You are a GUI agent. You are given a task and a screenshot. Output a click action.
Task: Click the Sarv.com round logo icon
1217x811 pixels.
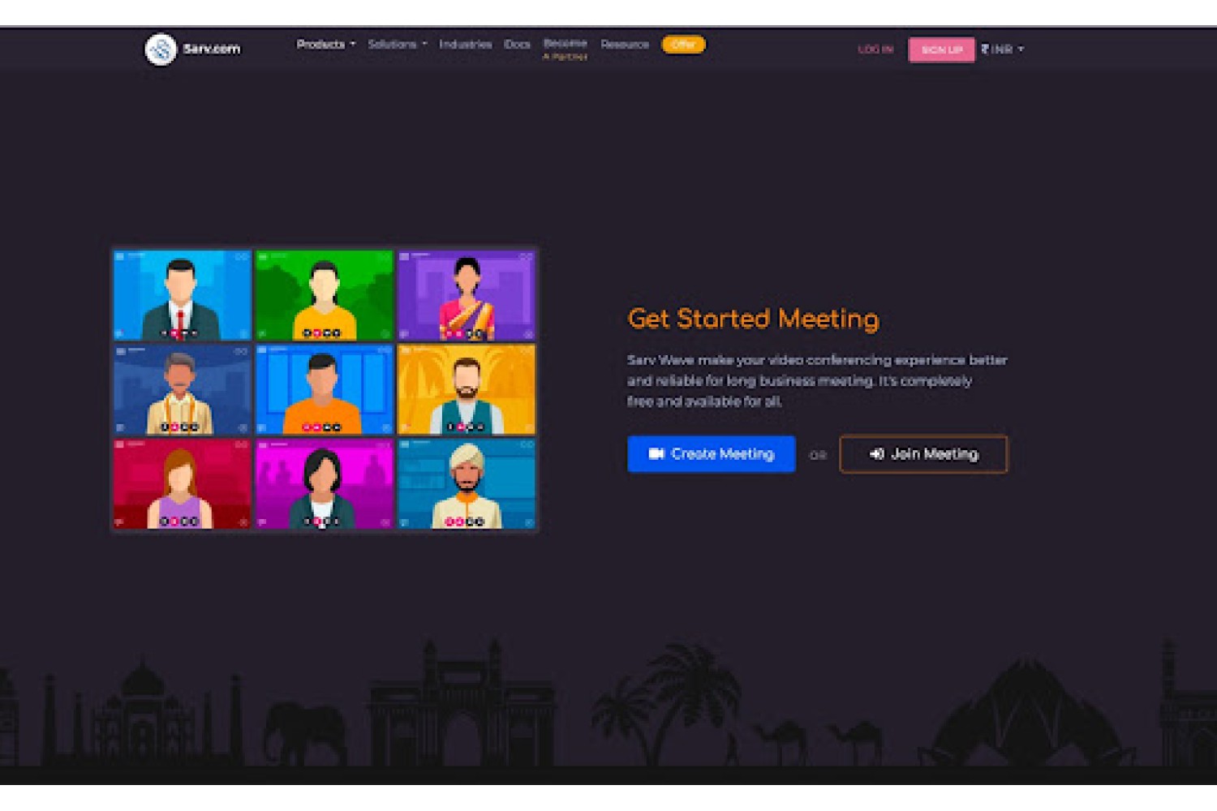point(161,49)
